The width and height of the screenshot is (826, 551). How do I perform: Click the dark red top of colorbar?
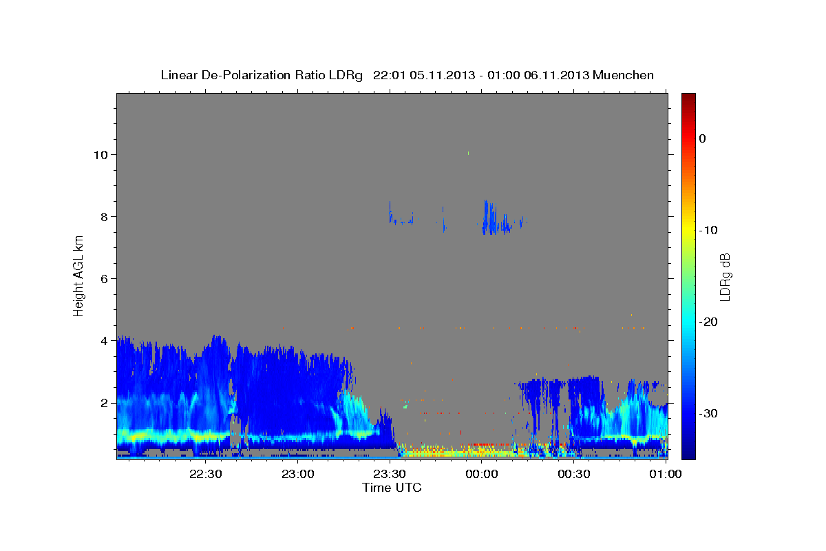[688, 98]
